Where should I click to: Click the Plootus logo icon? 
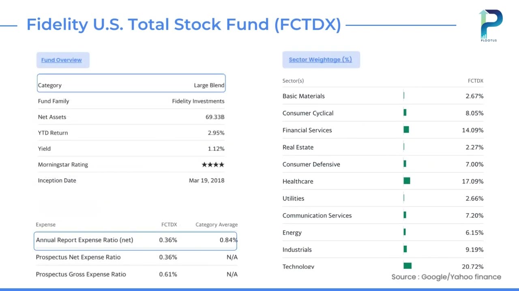(491, 25)
